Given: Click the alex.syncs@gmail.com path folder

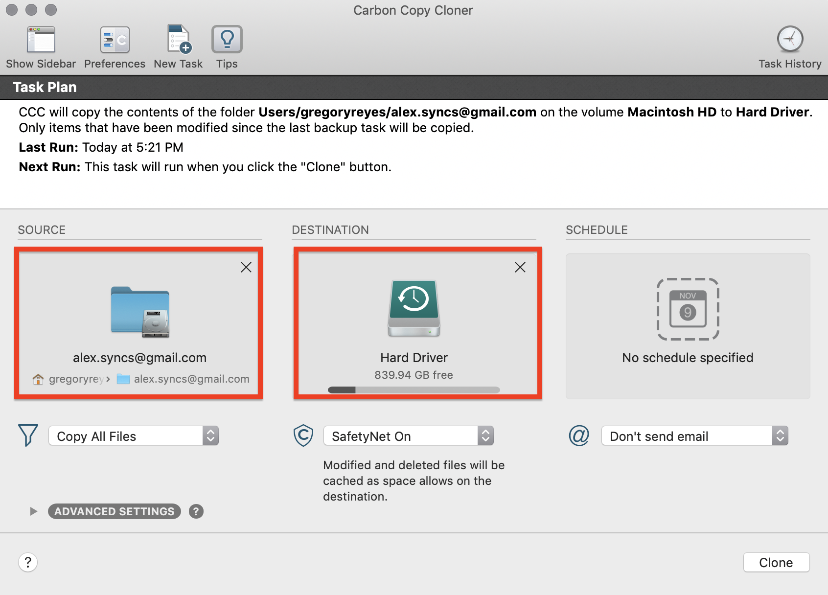Looking at the screenshot, I should (x=183, y=379).
